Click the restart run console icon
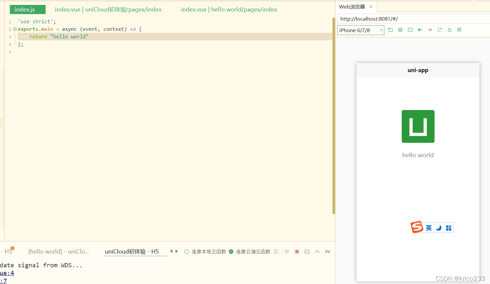The width and height of the screenshot is (490, 284). 277,252
